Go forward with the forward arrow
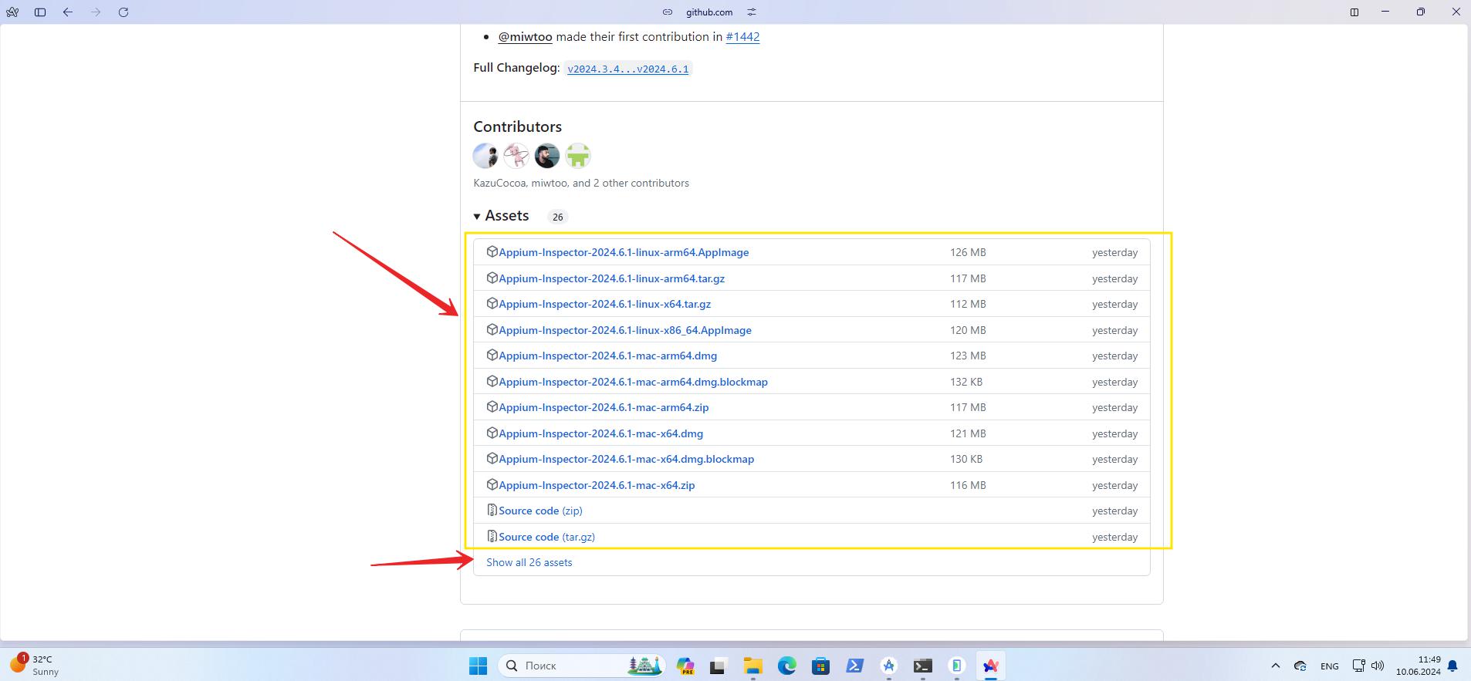 point(96,12)
